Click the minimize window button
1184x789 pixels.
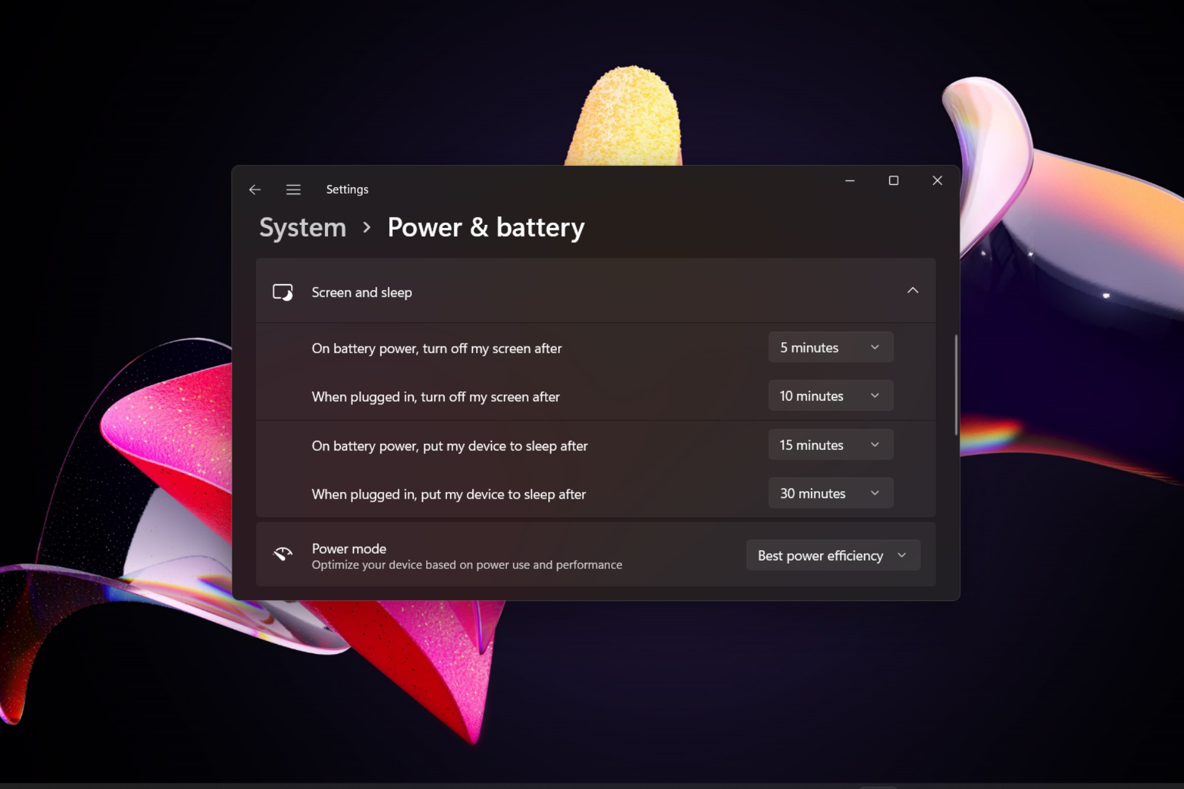[x=849, y=179]
